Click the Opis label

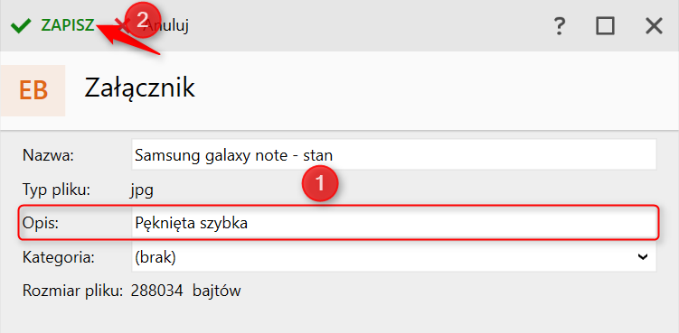(40, 223)
